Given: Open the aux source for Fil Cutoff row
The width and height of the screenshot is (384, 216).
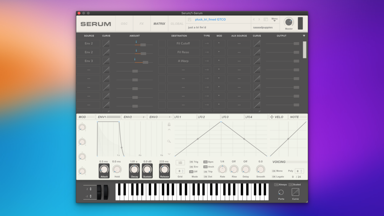Looking at the screenshot, I should coord(239,44).
